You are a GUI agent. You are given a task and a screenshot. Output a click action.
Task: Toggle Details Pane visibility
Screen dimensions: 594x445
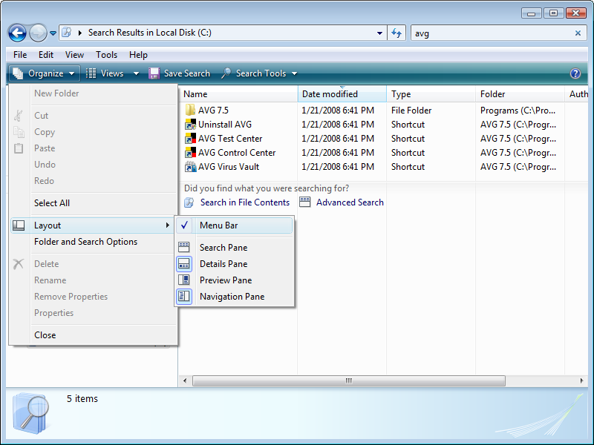click(x=234, y=264)
